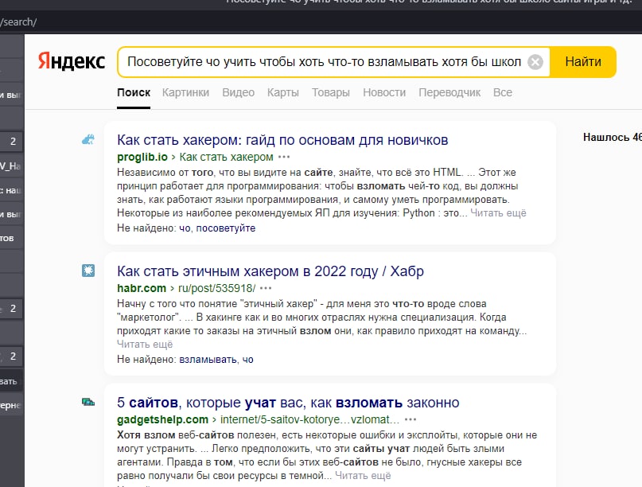The height and width of the screenshot is (487, 642).
Task: Click the gadgetshelp.com favicon icon
Action: [x=88, y=402]
